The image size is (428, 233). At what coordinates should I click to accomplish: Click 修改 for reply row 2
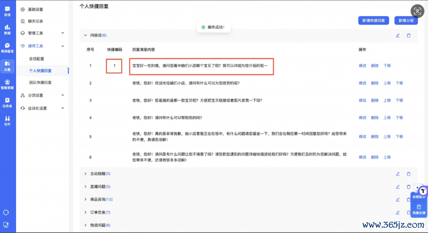(x=363, y=83)
